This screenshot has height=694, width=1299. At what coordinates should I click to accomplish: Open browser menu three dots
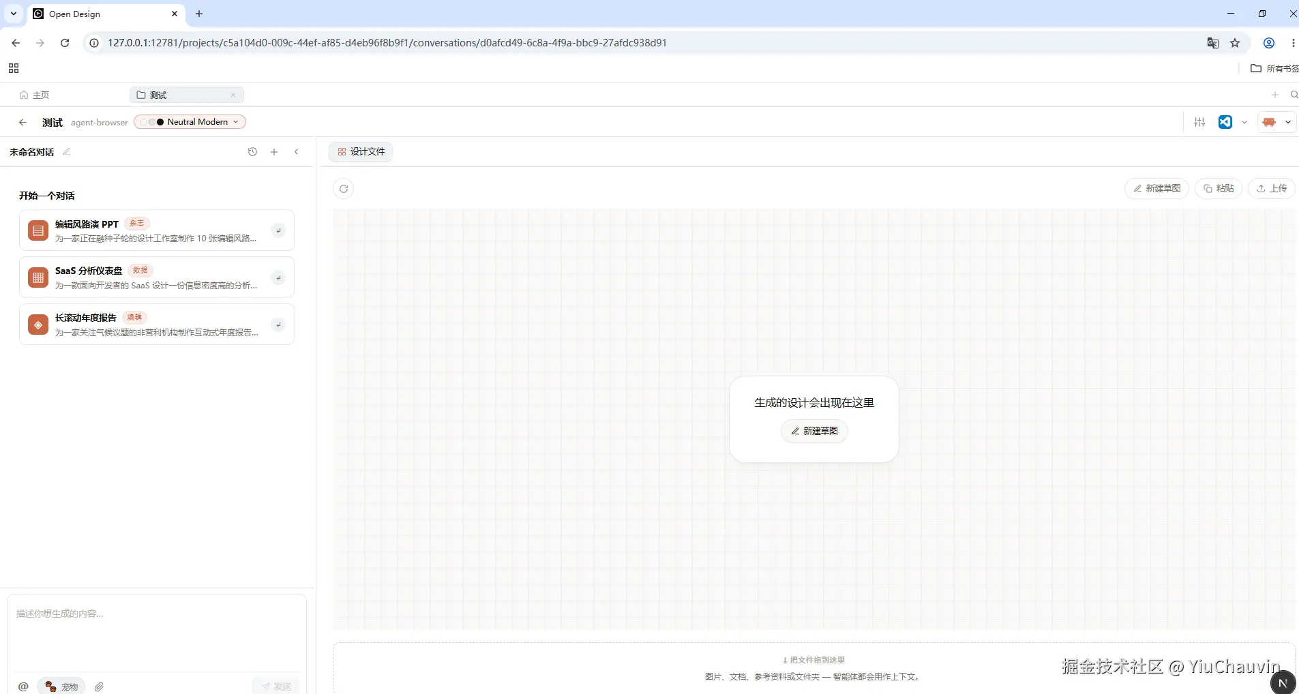tap(1293, 43)
